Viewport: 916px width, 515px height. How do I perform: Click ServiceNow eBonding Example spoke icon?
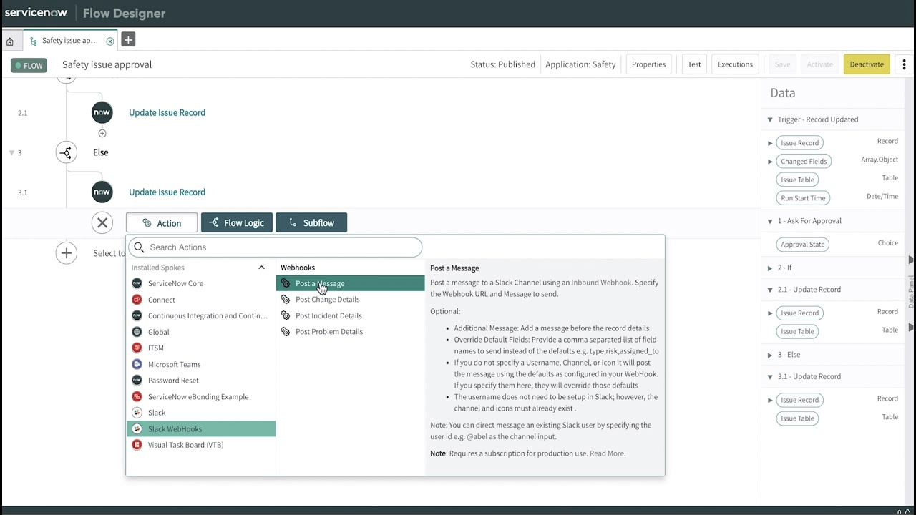click(x=137, y=396)
